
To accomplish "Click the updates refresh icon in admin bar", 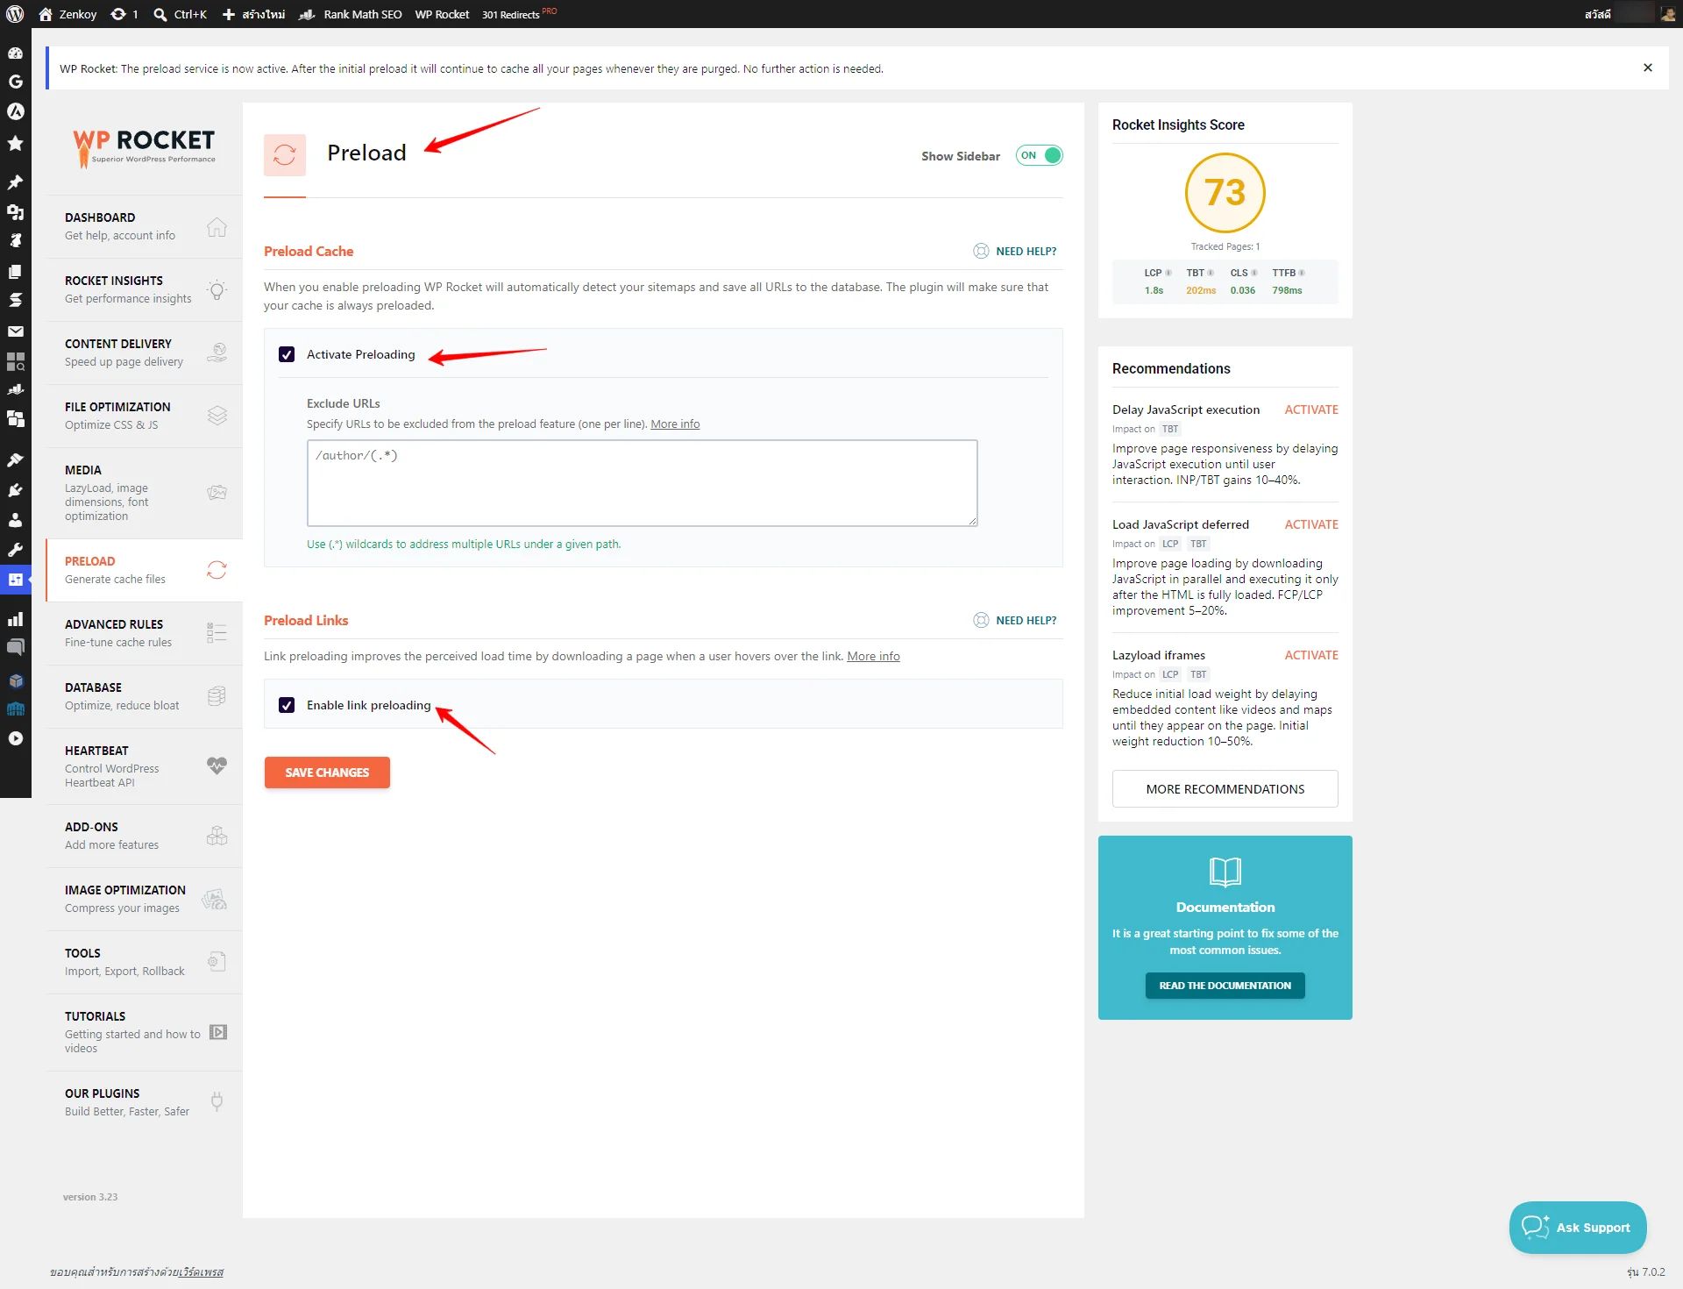I will [118, 14].
